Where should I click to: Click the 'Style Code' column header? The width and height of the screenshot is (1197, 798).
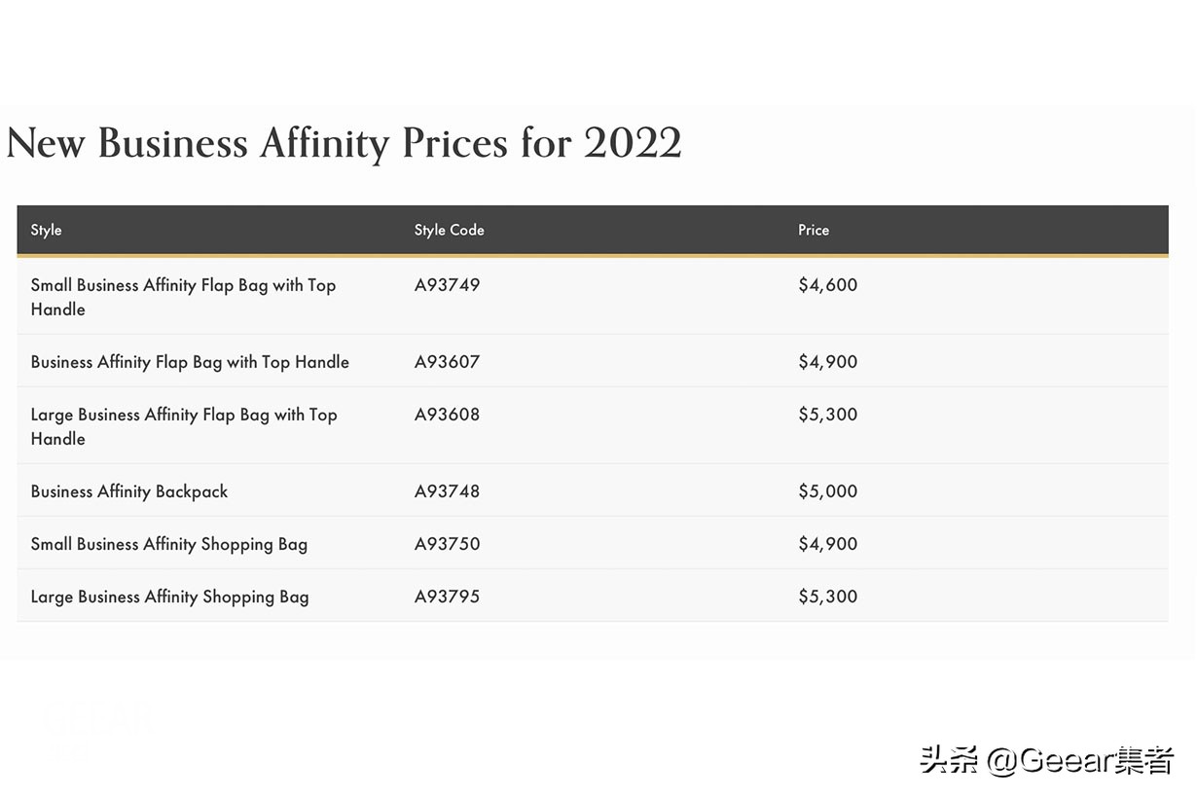(x=449, y=231)
